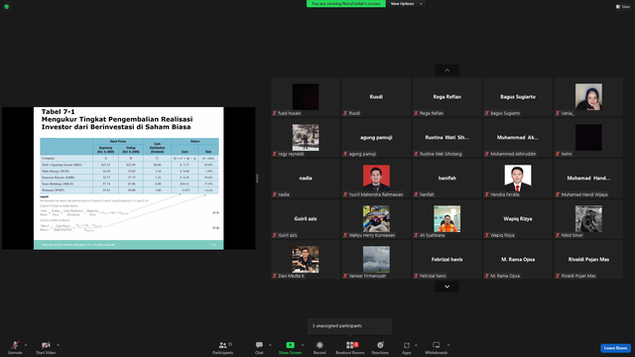Select nadia's participant tile
This screenshot has width=635, height=357.
pyautogui.click(x=306, y=178)
